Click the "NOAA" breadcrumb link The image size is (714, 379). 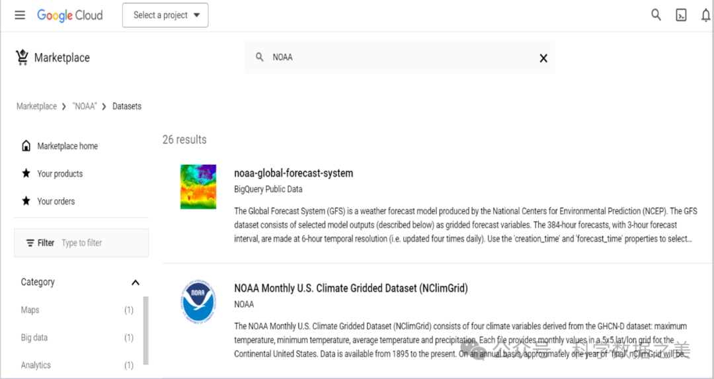(x=85, y=106)
